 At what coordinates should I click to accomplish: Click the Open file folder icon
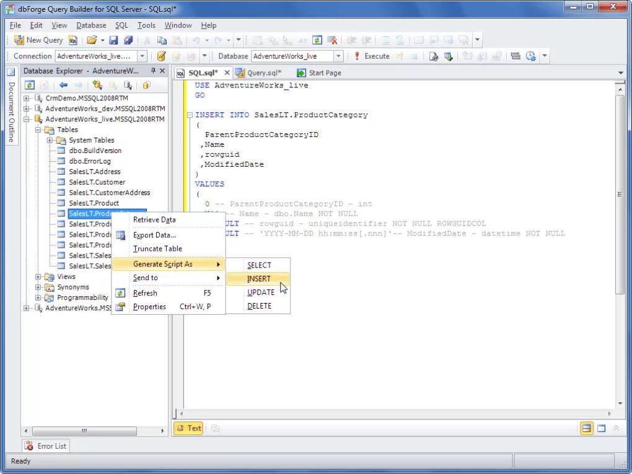[x=92, y=40]
